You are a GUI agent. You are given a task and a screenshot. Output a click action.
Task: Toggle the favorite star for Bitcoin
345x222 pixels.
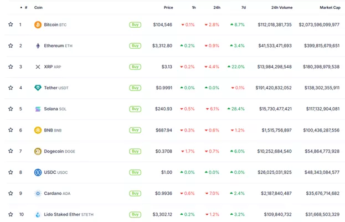tap(11, 25)
